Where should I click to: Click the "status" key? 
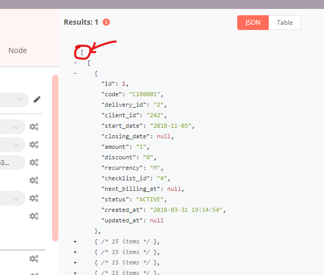[x=115, y=199]
